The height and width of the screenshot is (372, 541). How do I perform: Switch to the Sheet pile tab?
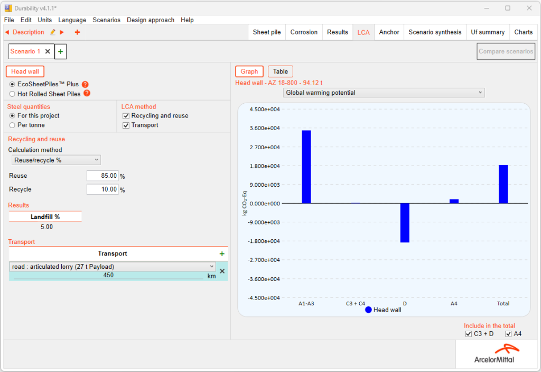(x=267, y=32)
